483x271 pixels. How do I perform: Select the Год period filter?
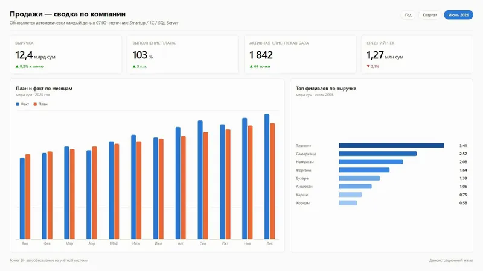[x=408, y=15]
